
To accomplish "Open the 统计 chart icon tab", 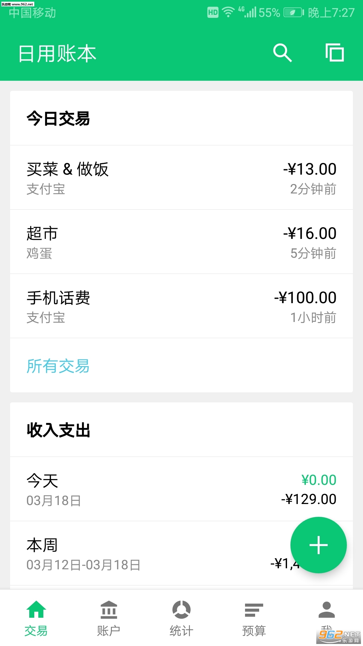I will point(182,610).
